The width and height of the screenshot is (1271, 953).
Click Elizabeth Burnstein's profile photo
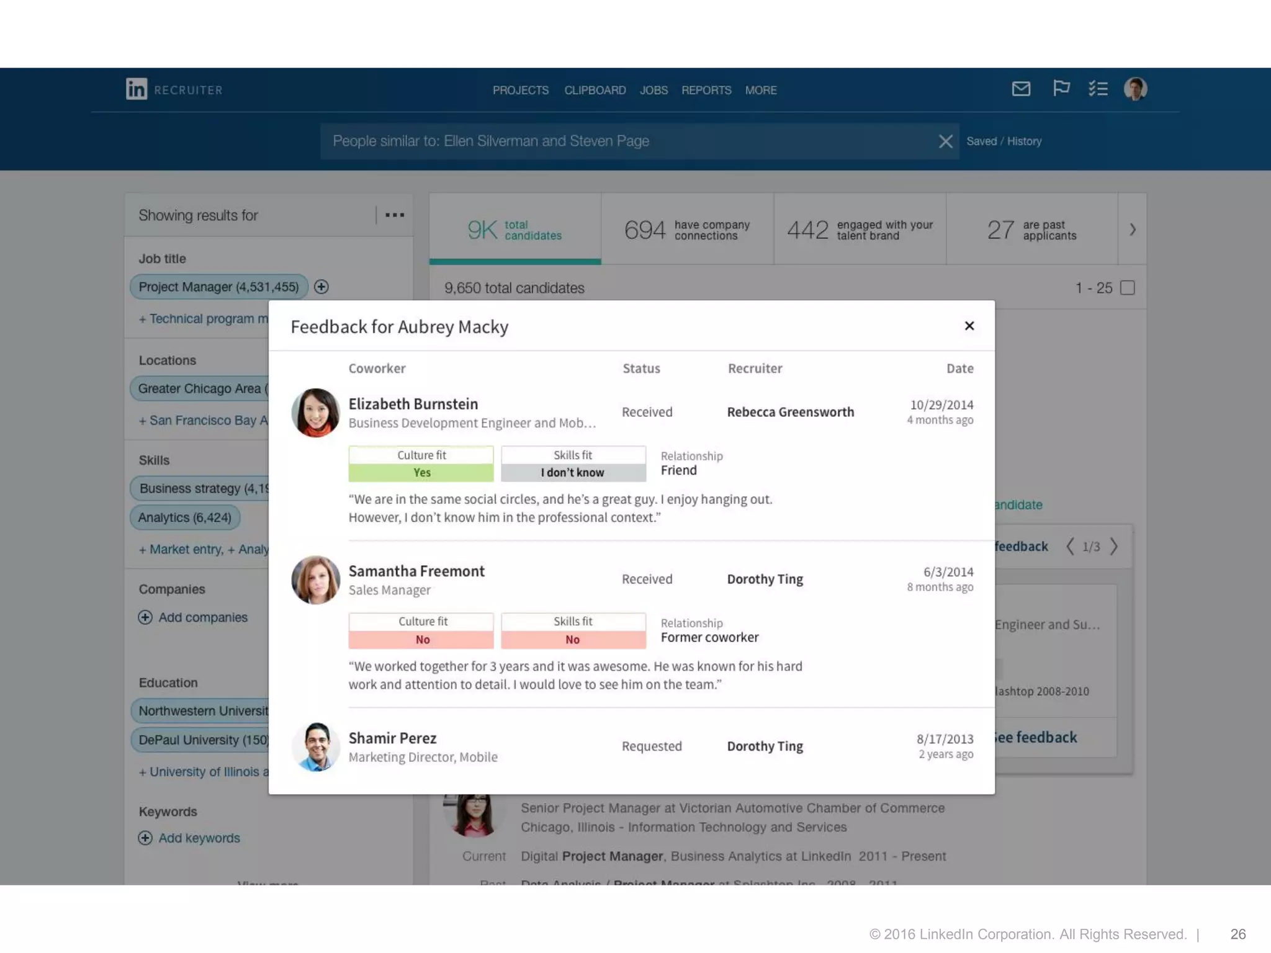(x=315, y=413)
